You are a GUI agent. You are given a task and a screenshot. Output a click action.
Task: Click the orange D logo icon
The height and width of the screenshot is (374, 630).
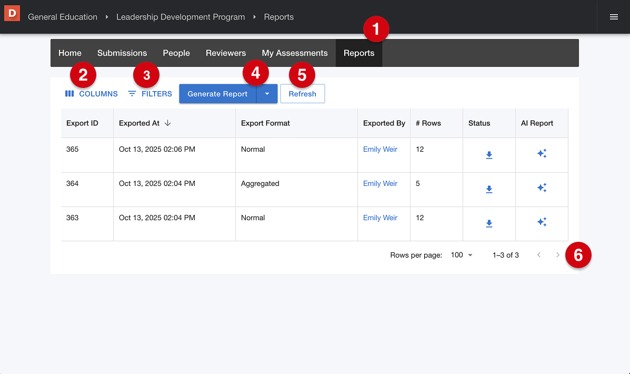click(x=12, y=13)
